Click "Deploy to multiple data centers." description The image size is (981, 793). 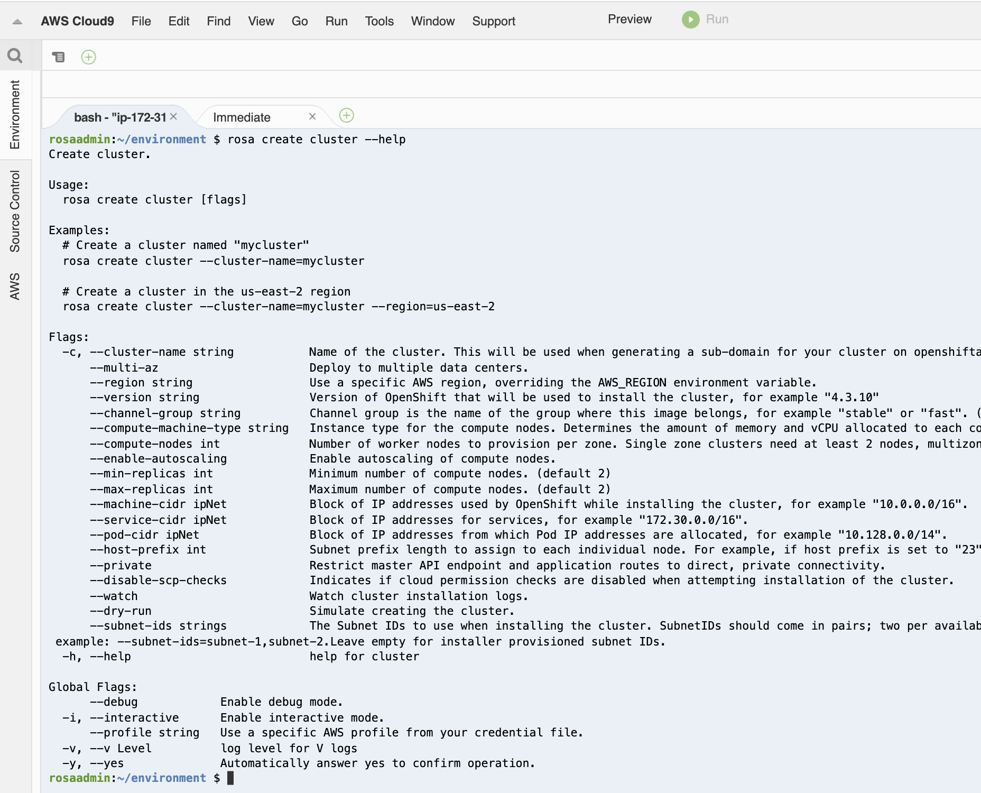coord(419,368)
